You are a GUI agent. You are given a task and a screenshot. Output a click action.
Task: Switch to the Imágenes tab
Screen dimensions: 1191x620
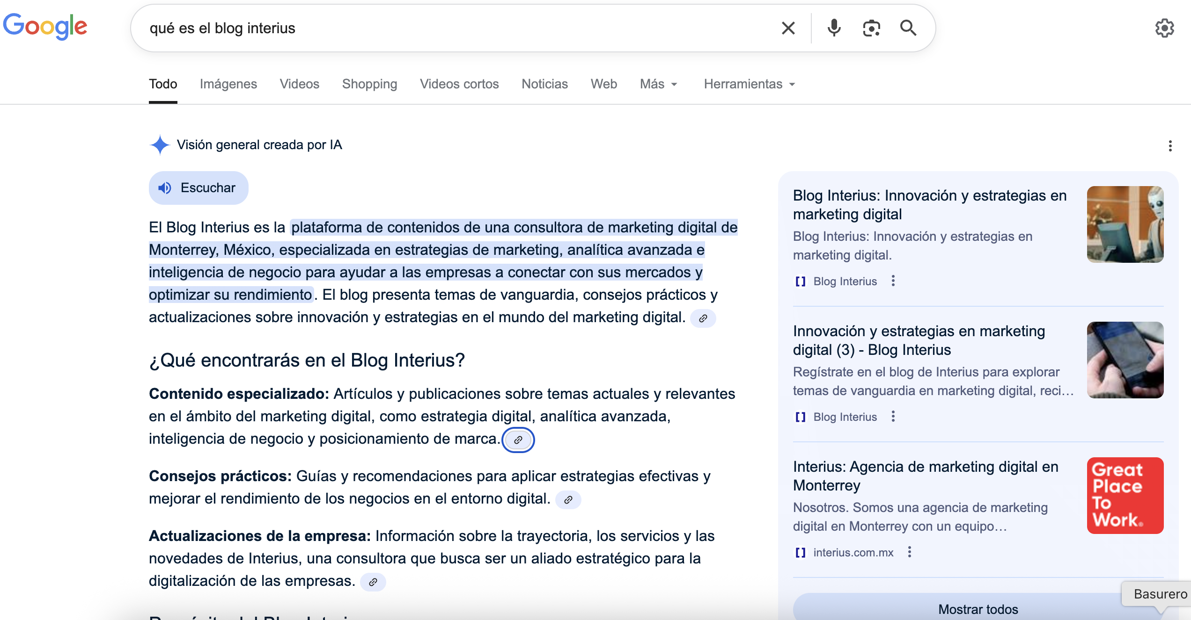tap(228, 84)
